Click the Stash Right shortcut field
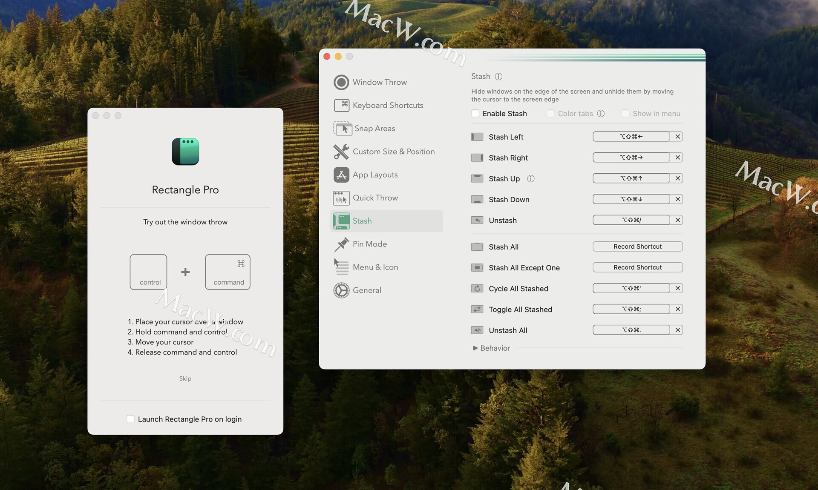Screen dimensions: 818x490 631,158
